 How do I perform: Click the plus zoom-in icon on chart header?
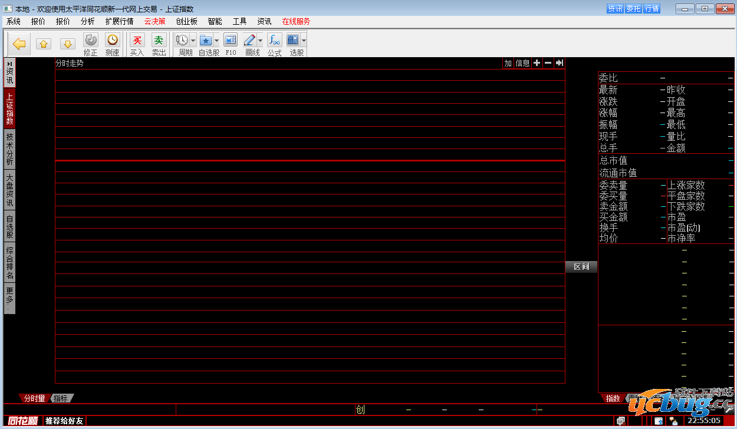[537, 63]
